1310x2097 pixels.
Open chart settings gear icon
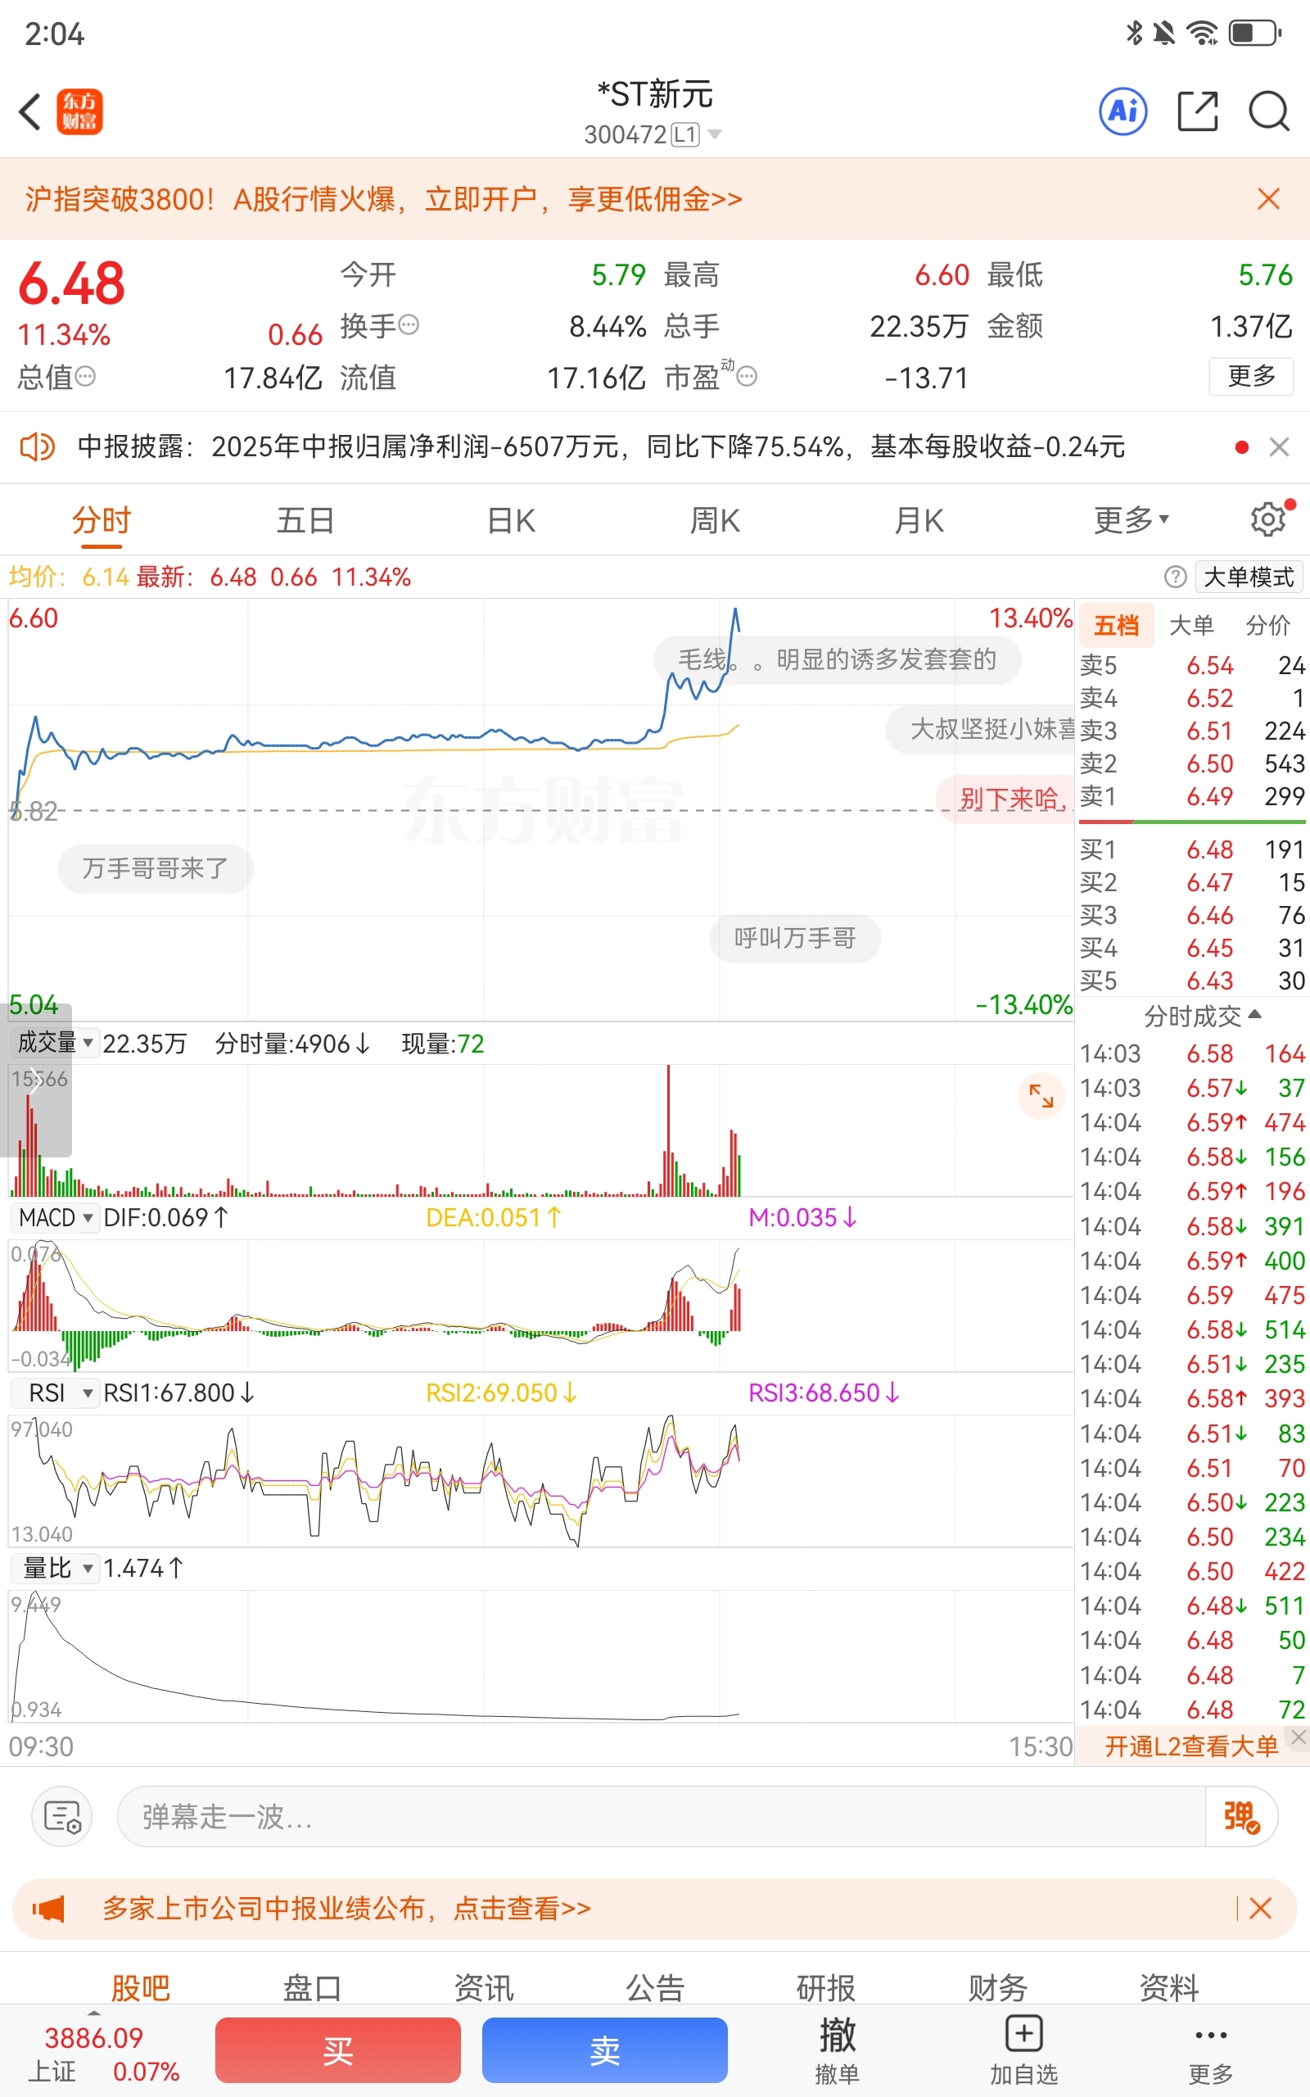1268,519
